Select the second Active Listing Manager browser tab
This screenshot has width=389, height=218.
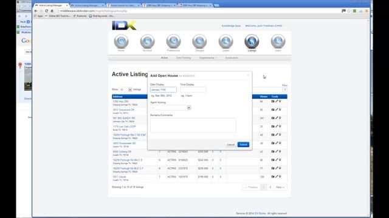(87, 5)
